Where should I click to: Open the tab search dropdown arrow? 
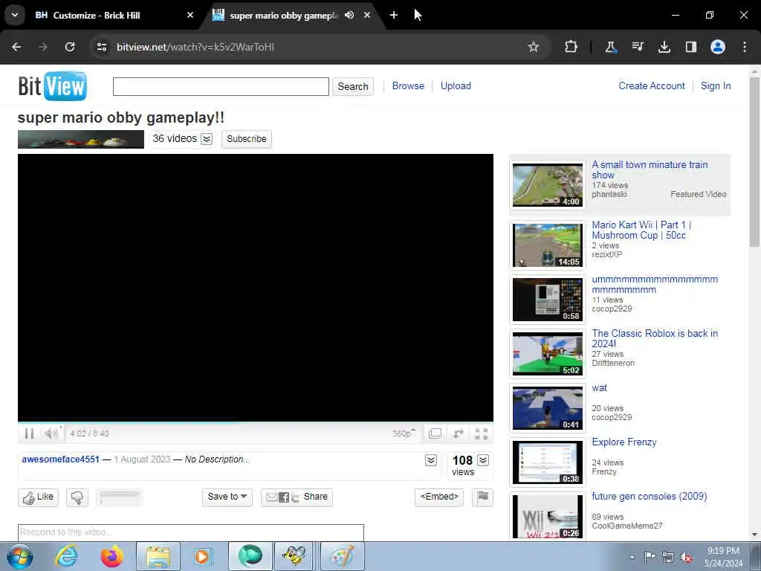tap(15, 15)
